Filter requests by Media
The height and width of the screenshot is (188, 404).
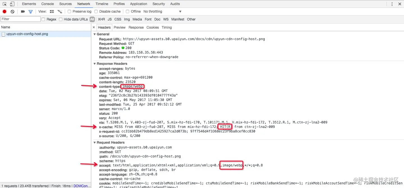click(x=137, y=19)
